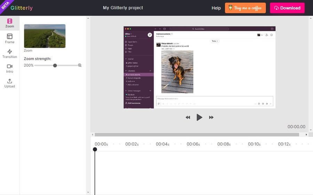Jump to 00:08s on timeline ruler
Viewport: 313px width, 195px height.
[x=224, y=144]
